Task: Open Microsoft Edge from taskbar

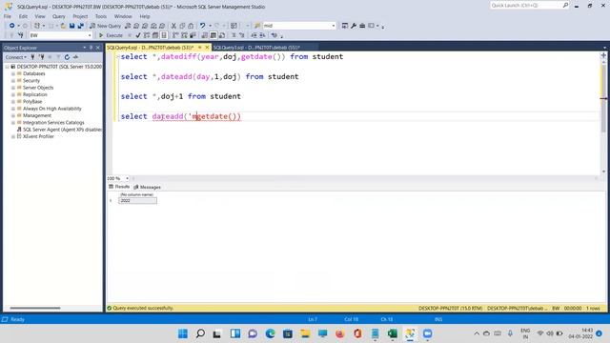Action: (270, 333)
